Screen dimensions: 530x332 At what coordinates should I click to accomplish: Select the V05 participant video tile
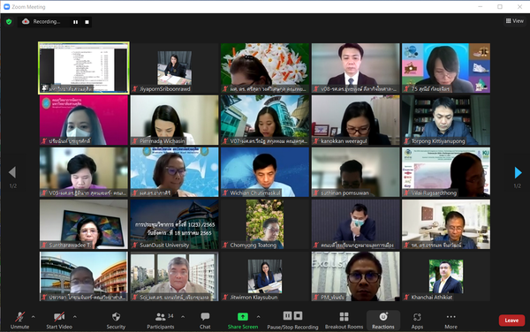pos(84,172)
